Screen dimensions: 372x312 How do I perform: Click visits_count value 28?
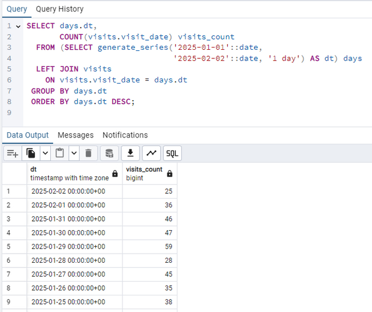point(150,260)
